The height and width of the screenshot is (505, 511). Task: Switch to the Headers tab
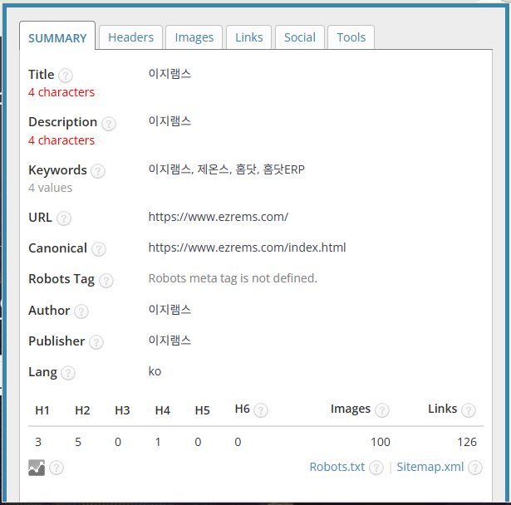pyautogui.click(x=130, y=37)
